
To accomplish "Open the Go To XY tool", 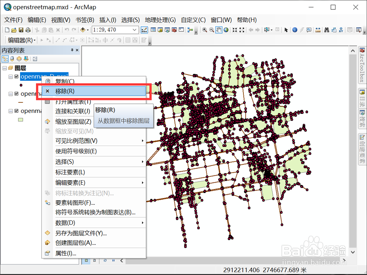I will pyautogui.click(x=341, y=30).
